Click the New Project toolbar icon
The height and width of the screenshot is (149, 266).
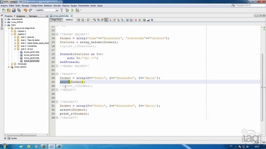[9, 10]
